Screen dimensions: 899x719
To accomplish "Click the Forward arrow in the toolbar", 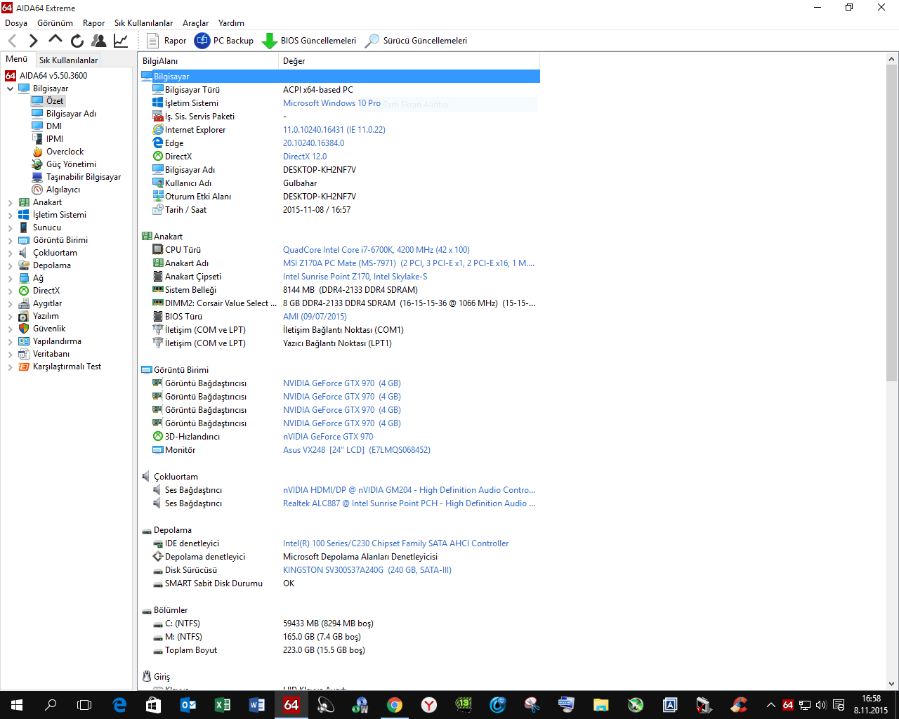I will 33,41.
